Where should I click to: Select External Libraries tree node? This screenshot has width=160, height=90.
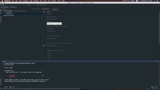click(9, 15)
